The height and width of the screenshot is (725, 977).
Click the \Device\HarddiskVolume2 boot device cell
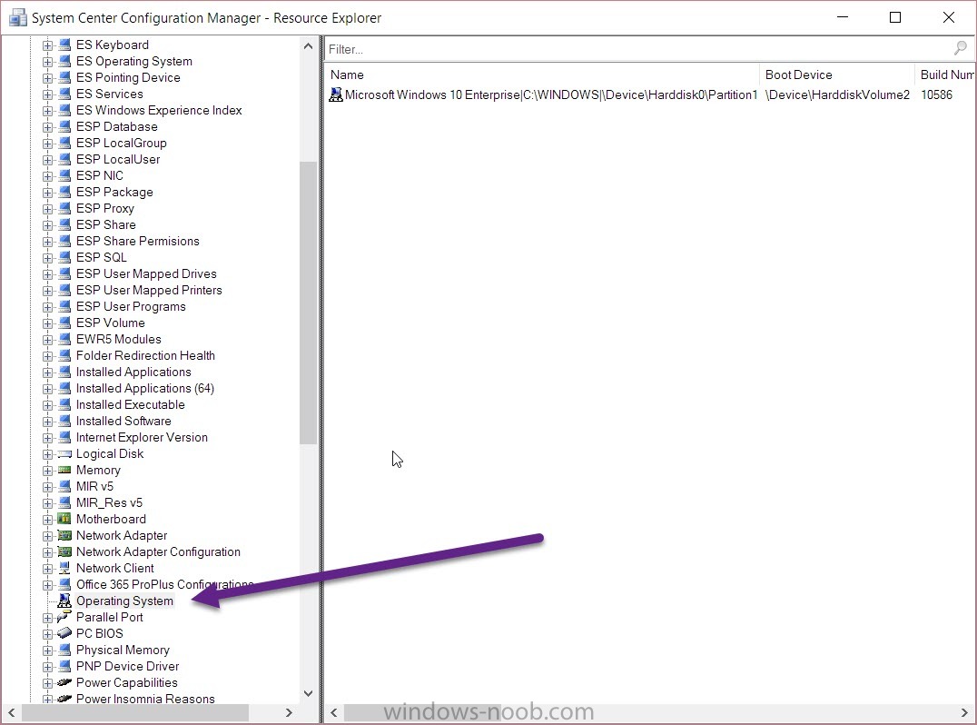click(x=837, y=94)
